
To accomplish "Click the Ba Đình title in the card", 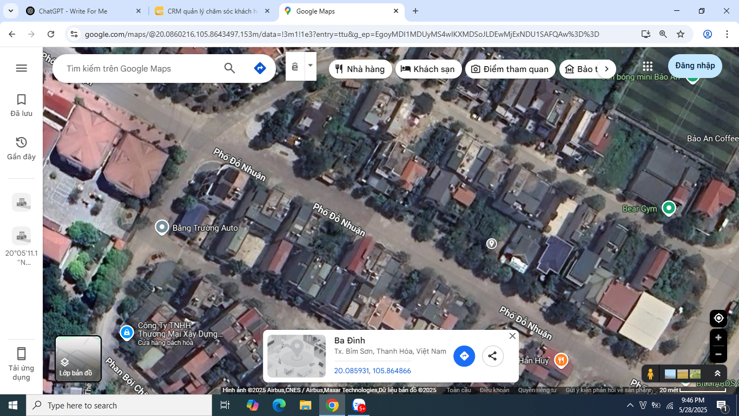I will pos(349,340).
